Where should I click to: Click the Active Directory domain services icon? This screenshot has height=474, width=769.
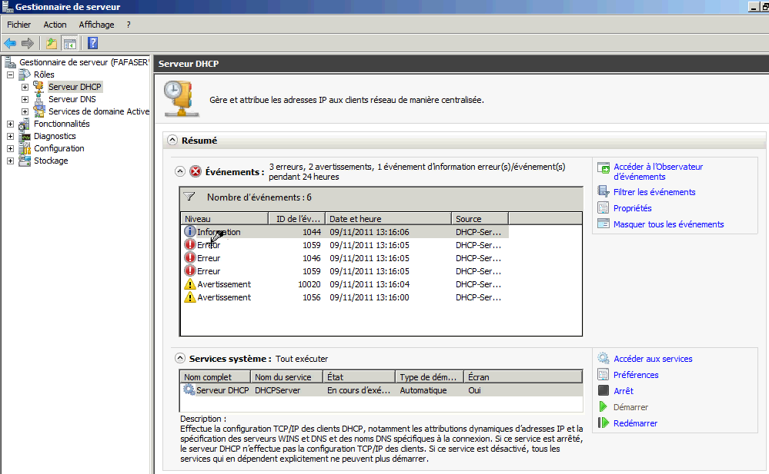click(38, 111)
